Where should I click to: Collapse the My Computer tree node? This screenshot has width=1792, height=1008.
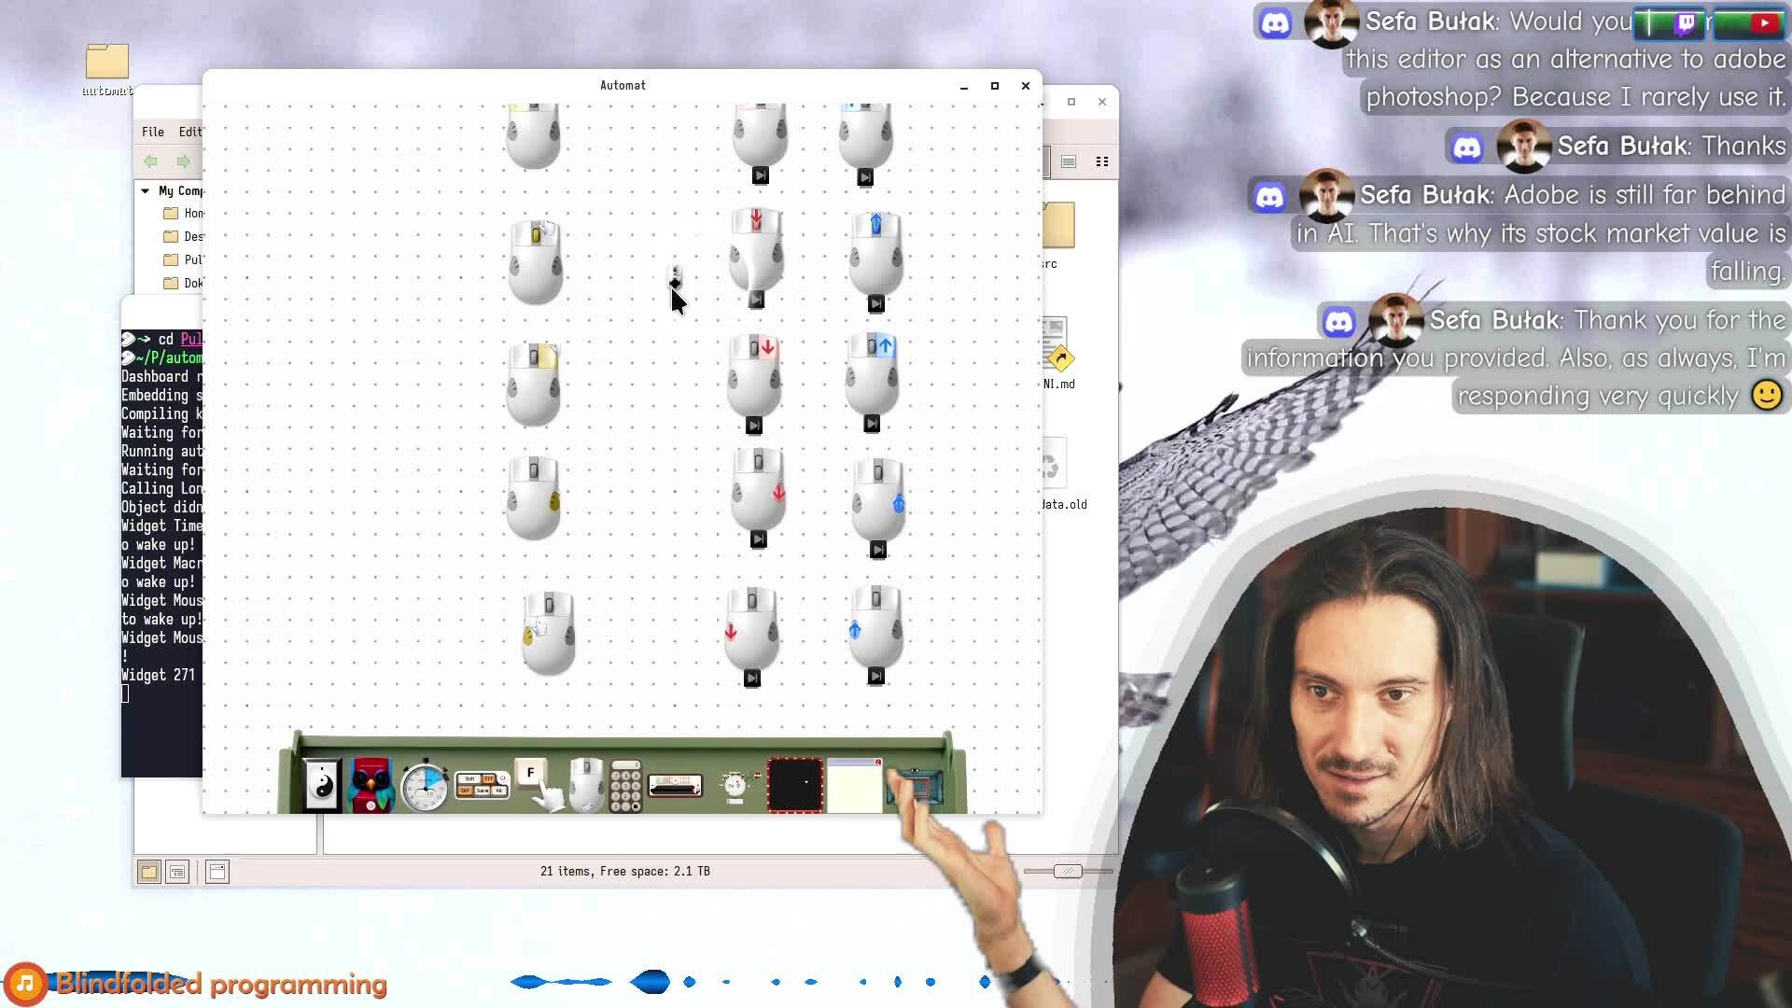click(x=146, y=190)
